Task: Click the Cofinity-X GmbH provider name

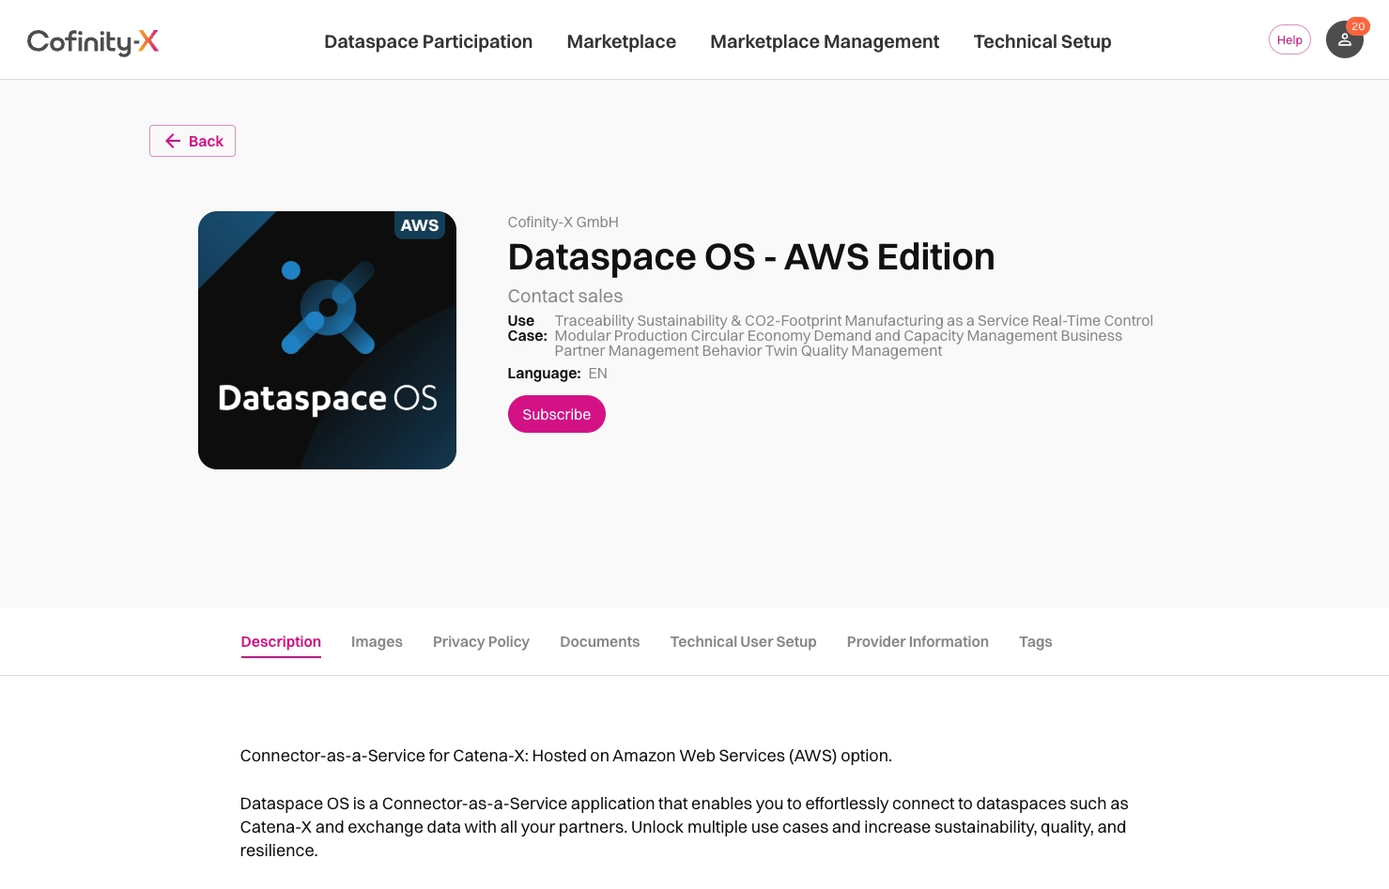Action: [563, 222]
